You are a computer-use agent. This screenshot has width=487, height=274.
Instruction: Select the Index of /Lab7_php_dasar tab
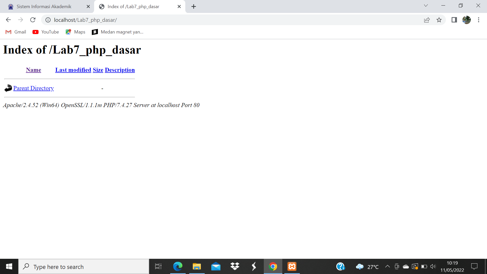pyautogui.click(x=133, y=6)
